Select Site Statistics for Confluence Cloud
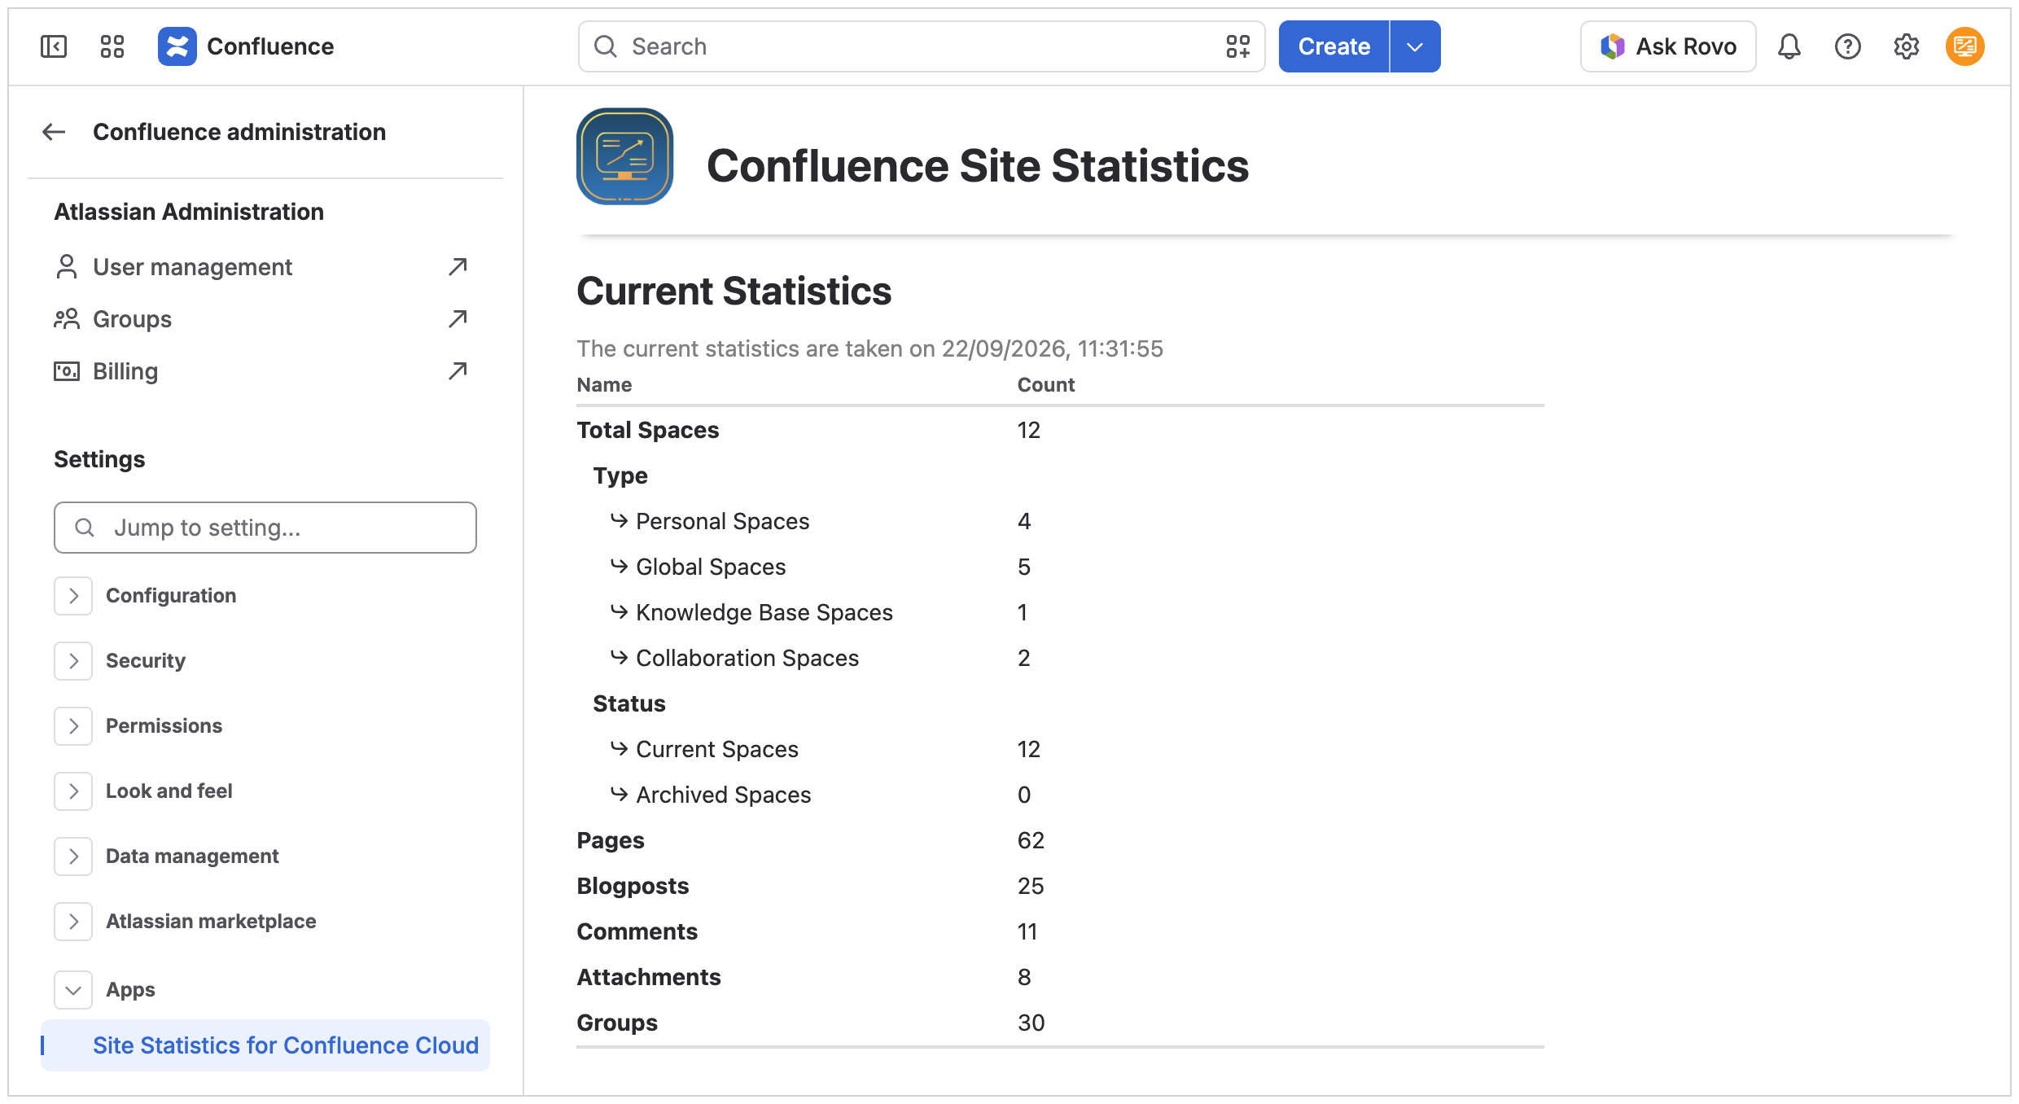Image resolution: width=2019 pixels, height=1104 pixels. (x=265, y=1045)
